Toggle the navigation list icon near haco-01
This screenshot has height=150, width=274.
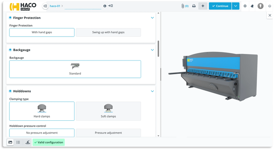click(45, 6)
